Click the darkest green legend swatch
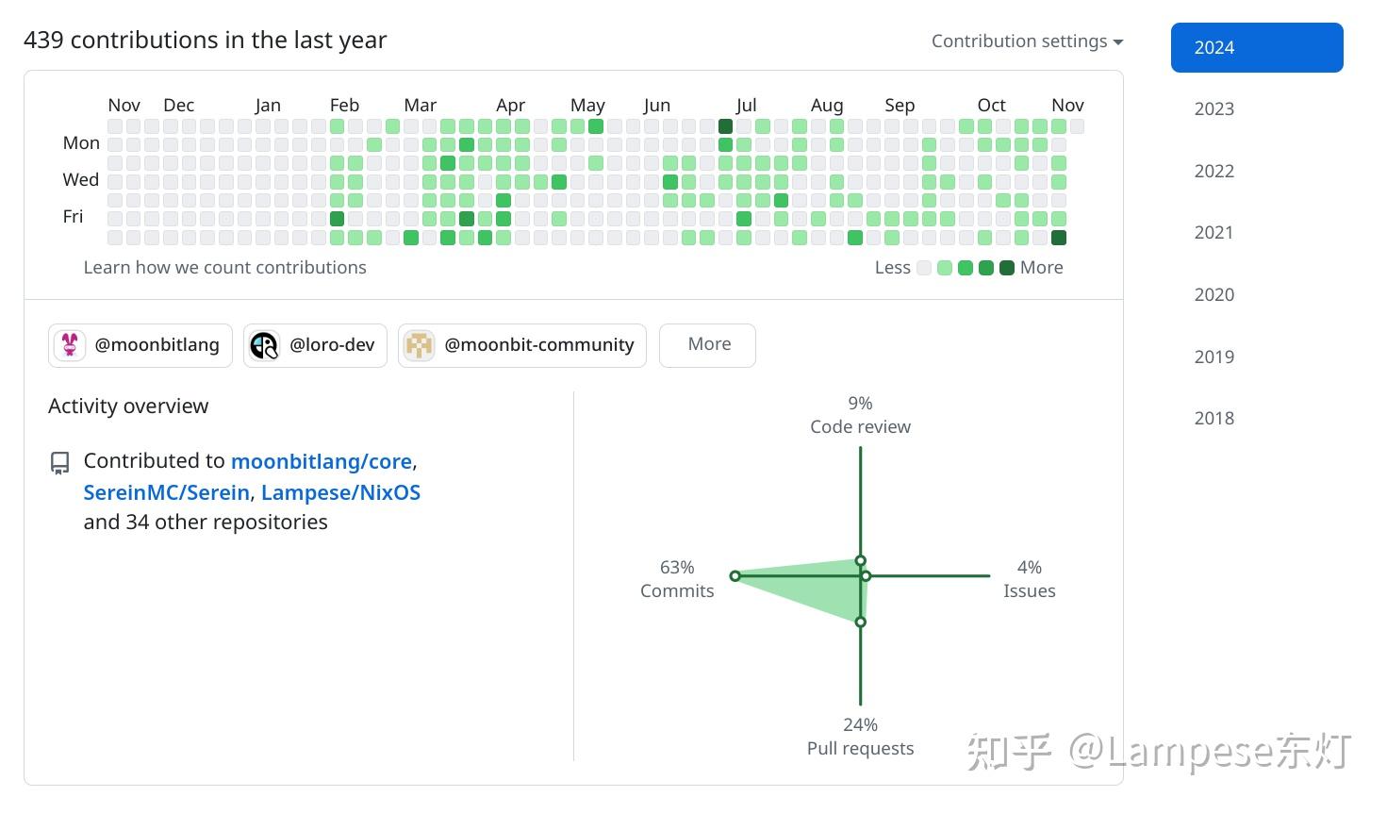 (x=1006, y=268)
